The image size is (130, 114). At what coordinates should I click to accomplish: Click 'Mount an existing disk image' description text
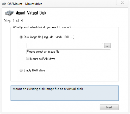pyautogui.click(x=48, y=89)
